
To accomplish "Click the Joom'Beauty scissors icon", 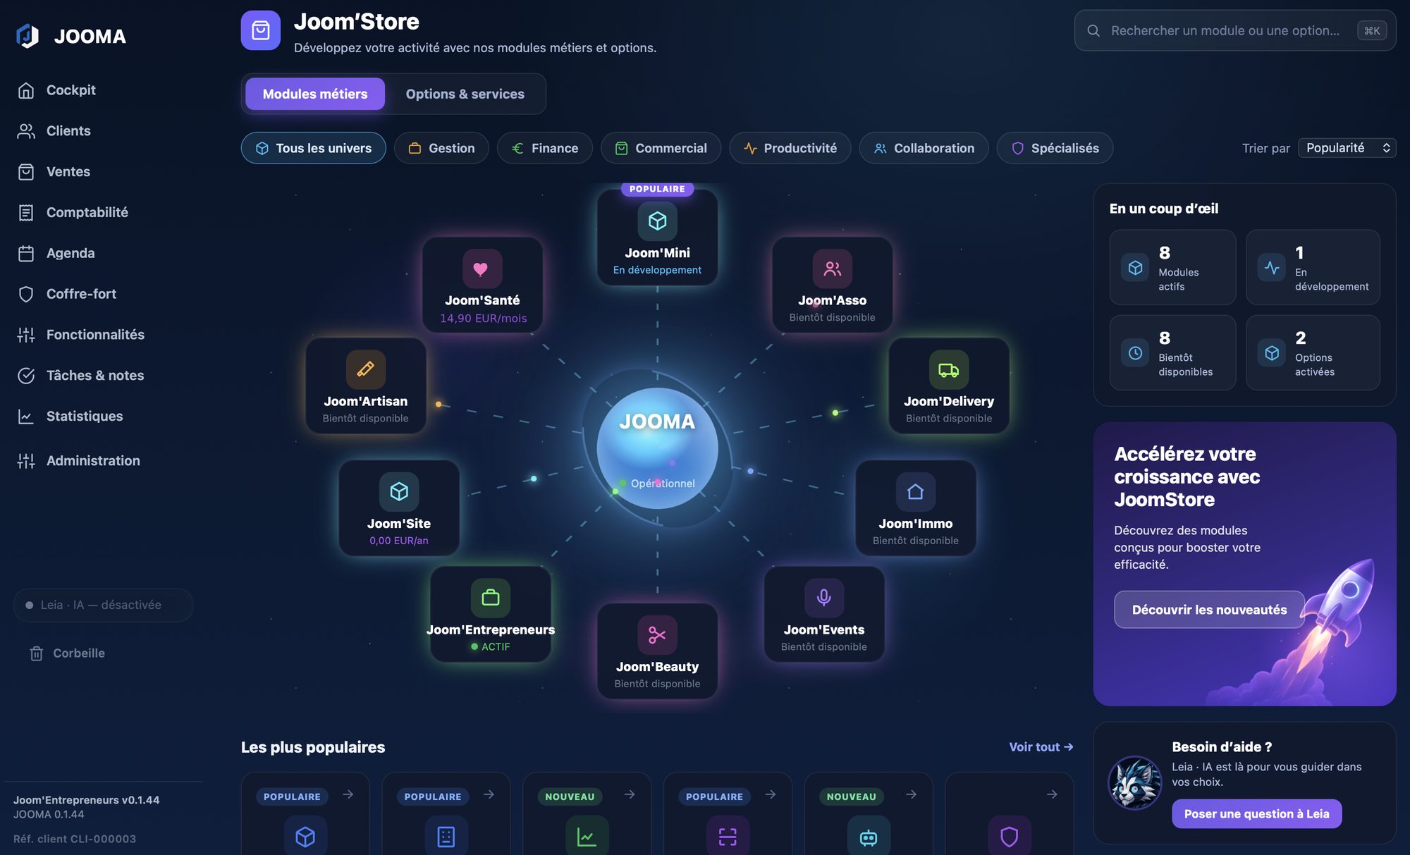I will pyautogui.click(x=658, y=635).
